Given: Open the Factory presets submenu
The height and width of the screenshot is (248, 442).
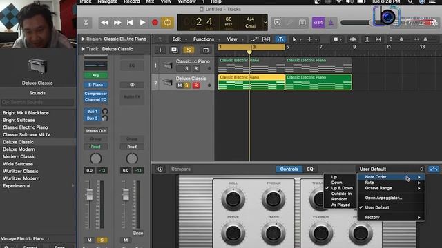Looking at the screenshot, I should coord(391,218).
